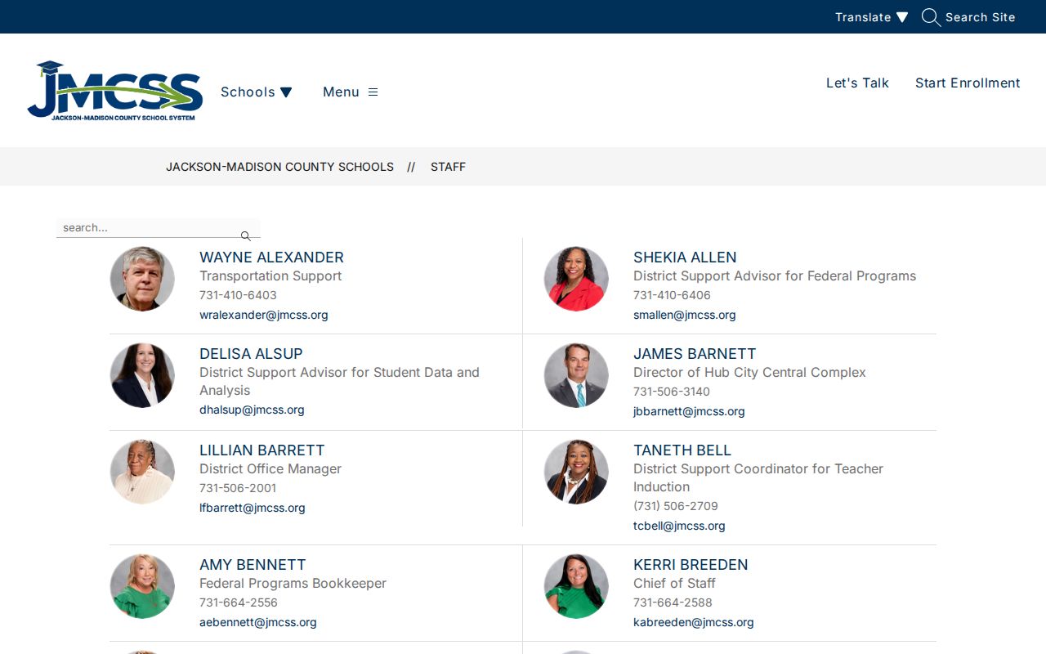Email tcbell@jmcss.org
The height and width of the screenshot is (654, 1046).
(x=679, y=526)
